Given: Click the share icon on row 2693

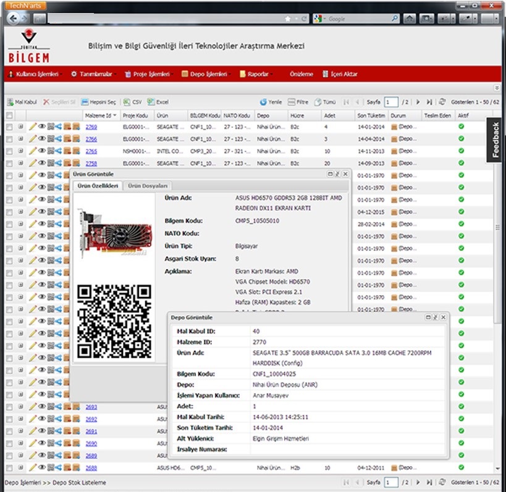Looking at the screenshot, I should tap(58, 407).
